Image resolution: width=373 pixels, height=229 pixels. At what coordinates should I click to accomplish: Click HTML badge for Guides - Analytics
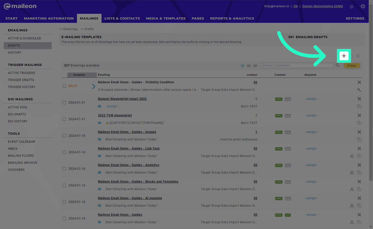pos(278,165)
